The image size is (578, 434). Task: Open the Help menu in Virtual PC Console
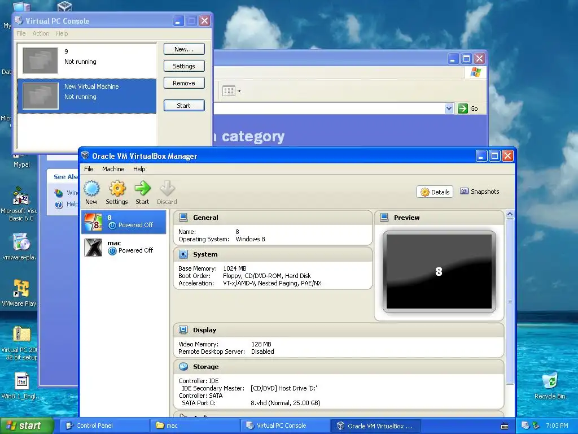pyautogui.click(x=62, y=33)
